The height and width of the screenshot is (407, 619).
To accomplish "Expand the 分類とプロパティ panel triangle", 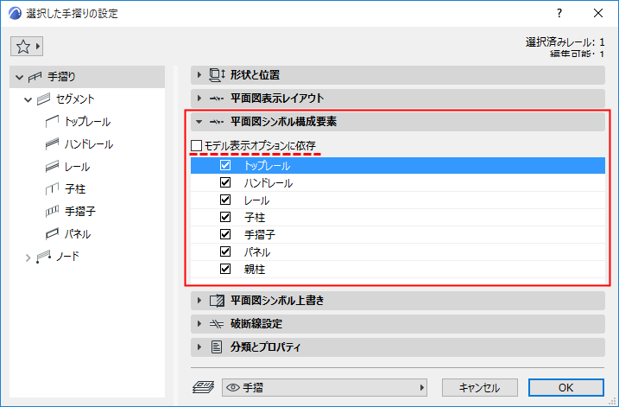I will [x=199, y=347].
